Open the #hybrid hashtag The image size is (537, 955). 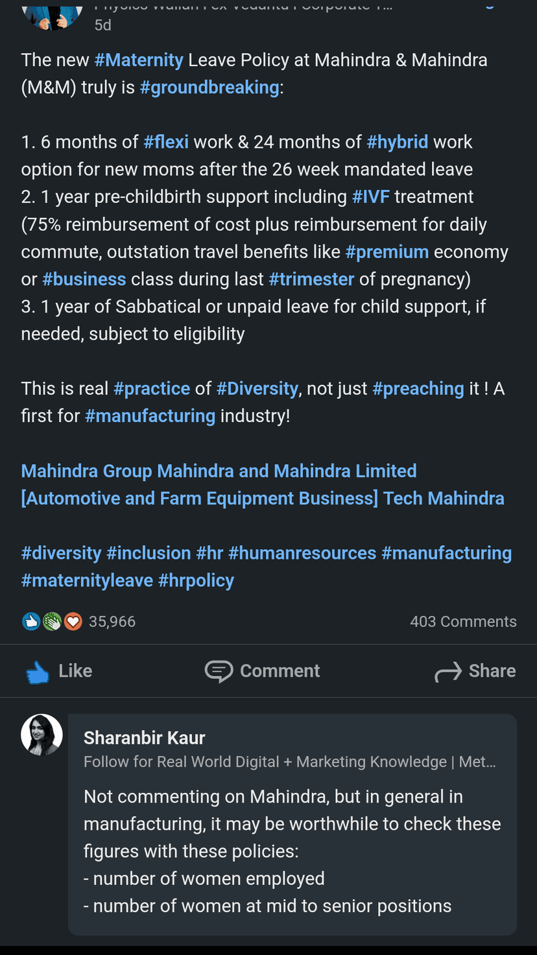click(397, 142)
